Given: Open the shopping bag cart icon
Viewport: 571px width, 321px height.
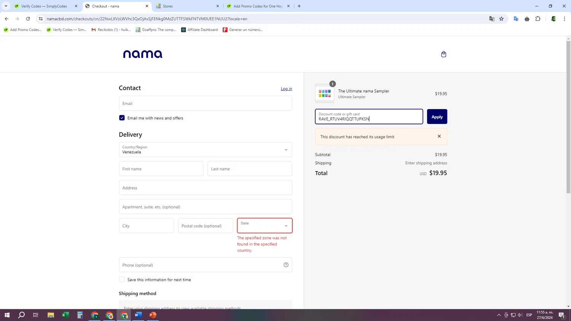Looking at the screenshot, I should click(x=443, y=54).
